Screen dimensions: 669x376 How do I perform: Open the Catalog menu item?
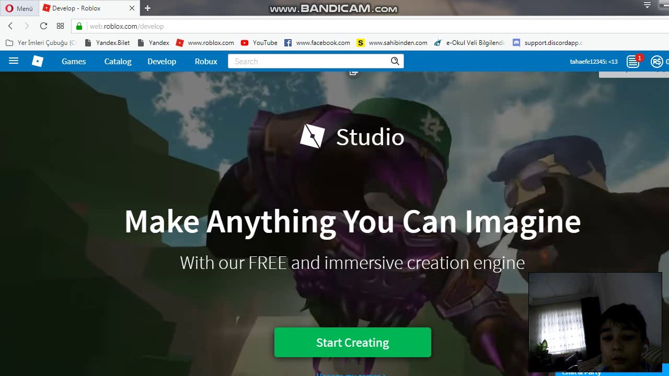[118, 61]
